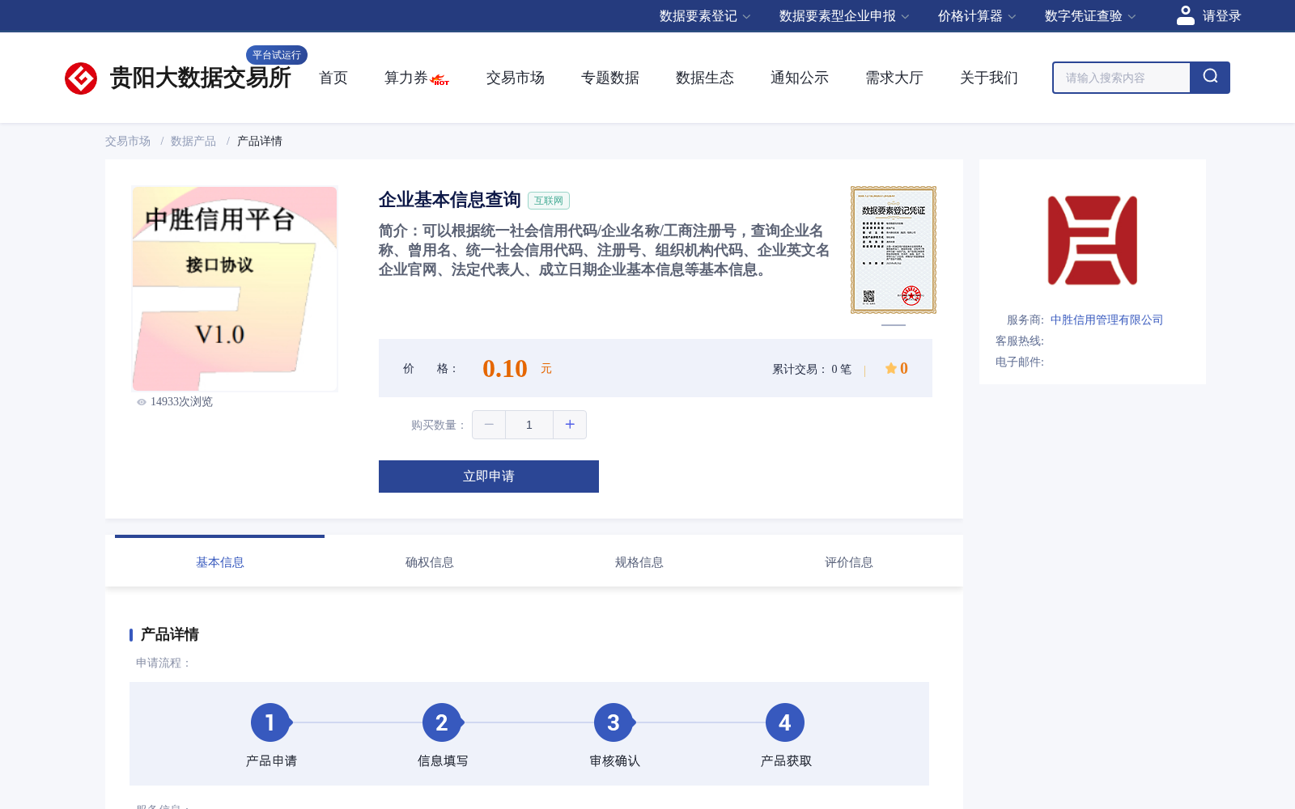This screenshot has height=809, width=1295.
Task: Click the 电子邮件 label
Action: [1020, 362]
